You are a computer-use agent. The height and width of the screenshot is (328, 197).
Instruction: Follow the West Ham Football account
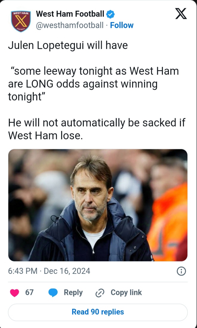click(x=122, y=25)
